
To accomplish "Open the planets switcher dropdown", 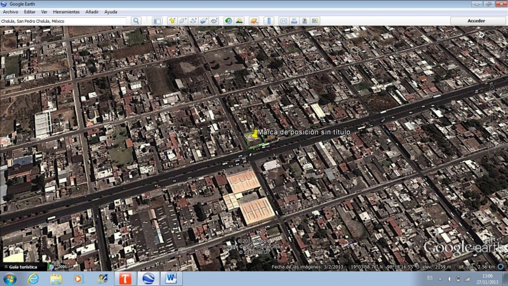I will tap(254, 21).
